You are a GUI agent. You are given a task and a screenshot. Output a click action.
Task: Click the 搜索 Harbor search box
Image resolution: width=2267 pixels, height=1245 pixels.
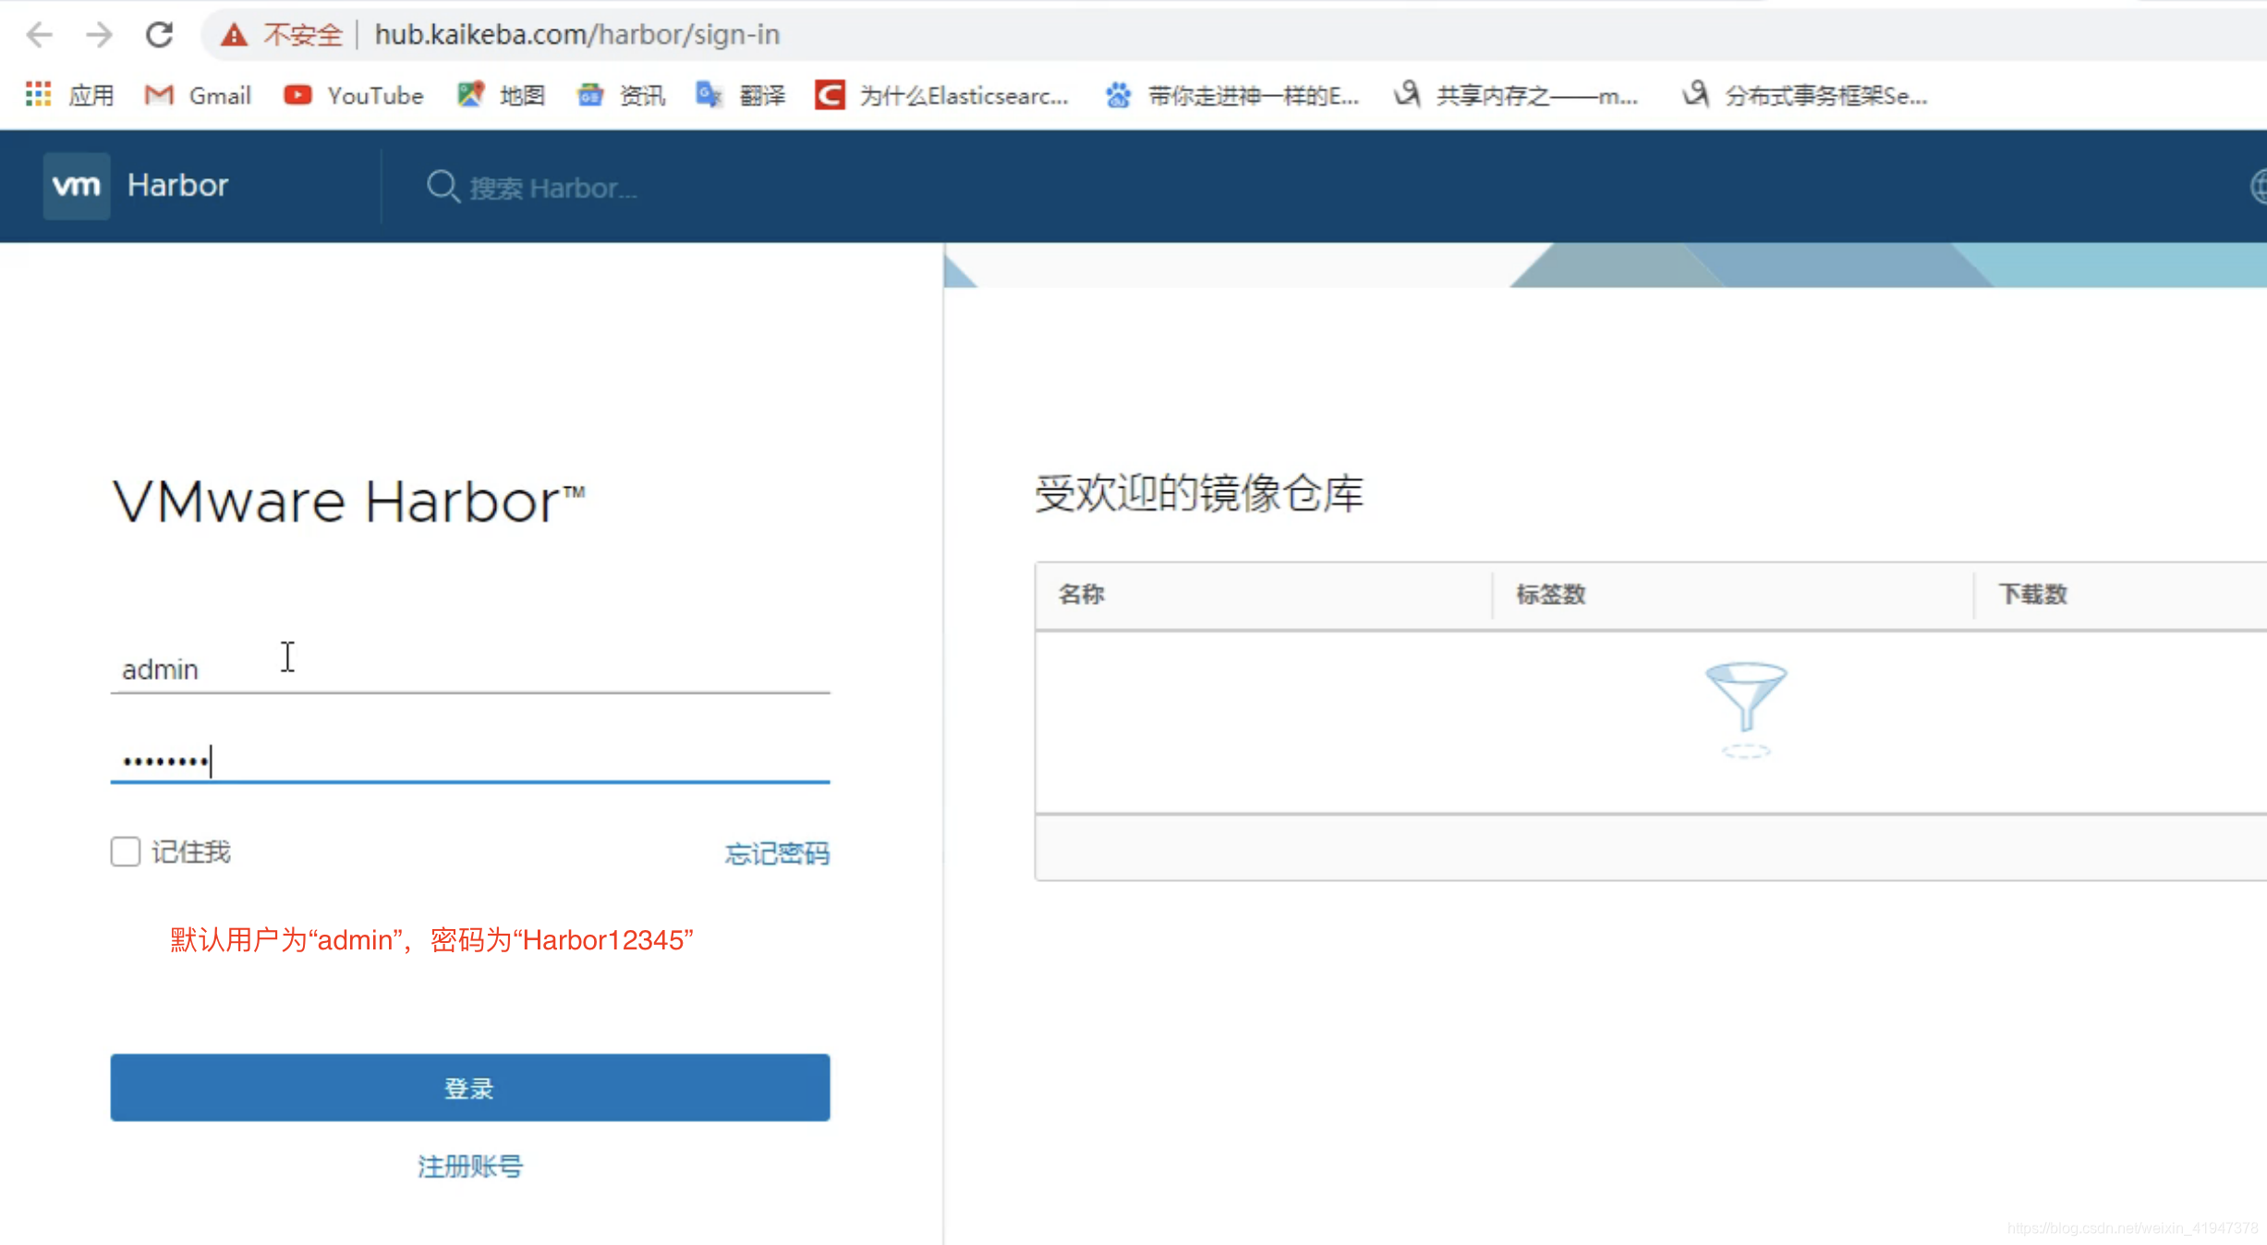point(554,188)
